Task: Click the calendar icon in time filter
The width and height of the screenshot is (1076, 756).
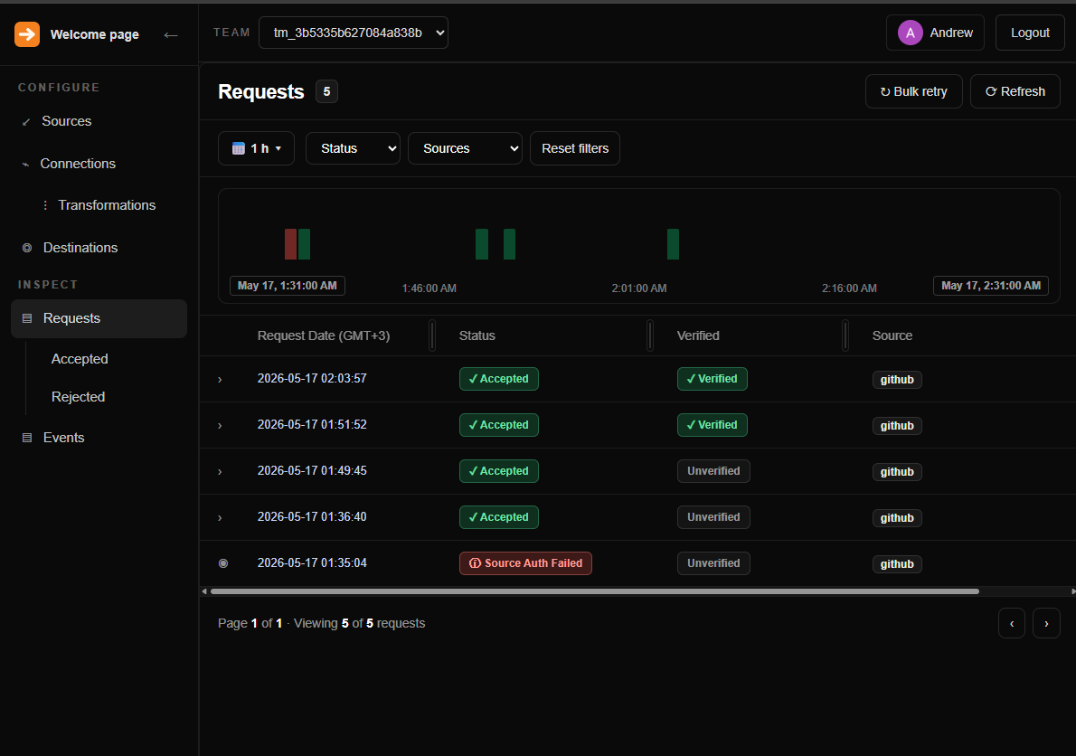Action: click(x=238, y=148)
